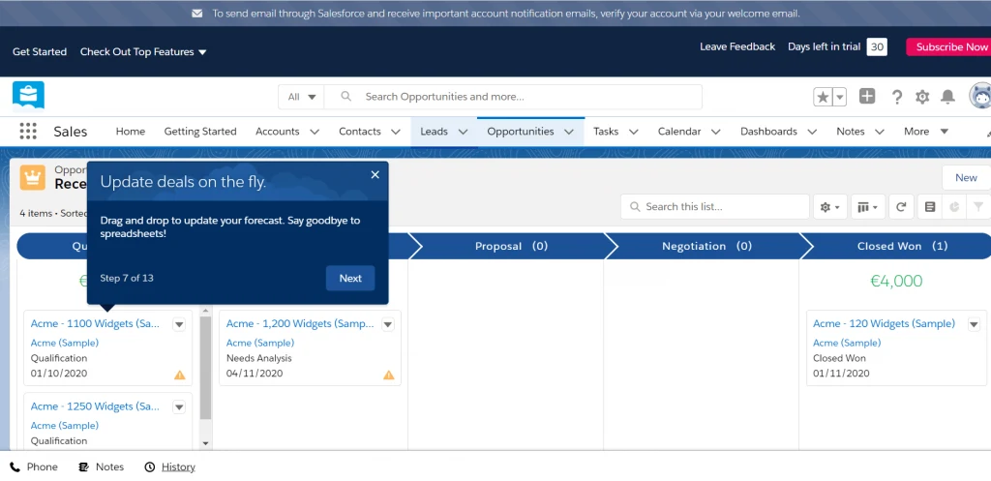Open the App Launcher grid icon

coord(28,132)
